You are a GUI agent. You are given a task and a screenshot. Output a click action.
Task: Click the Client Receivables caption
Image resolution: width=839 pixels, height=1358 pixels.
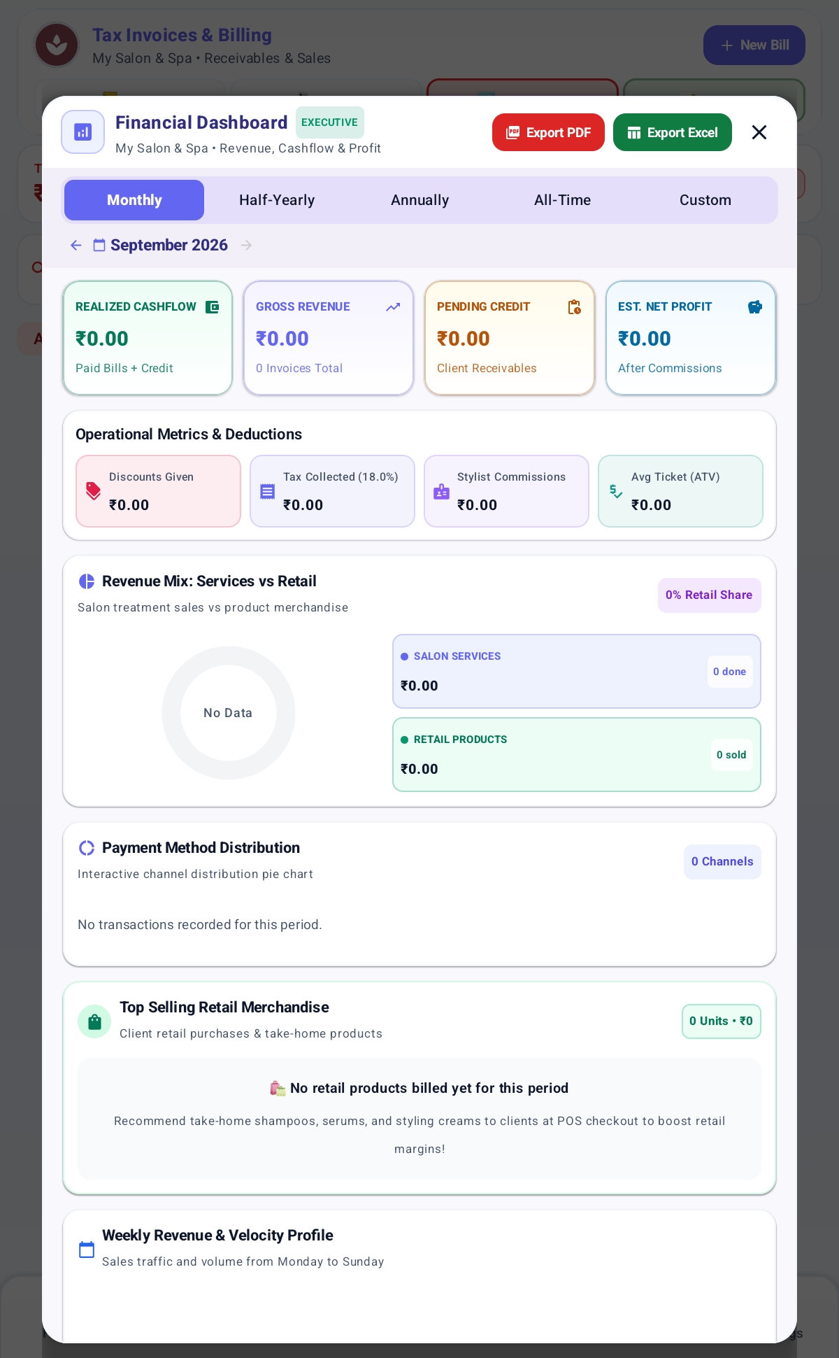(487, 368)
